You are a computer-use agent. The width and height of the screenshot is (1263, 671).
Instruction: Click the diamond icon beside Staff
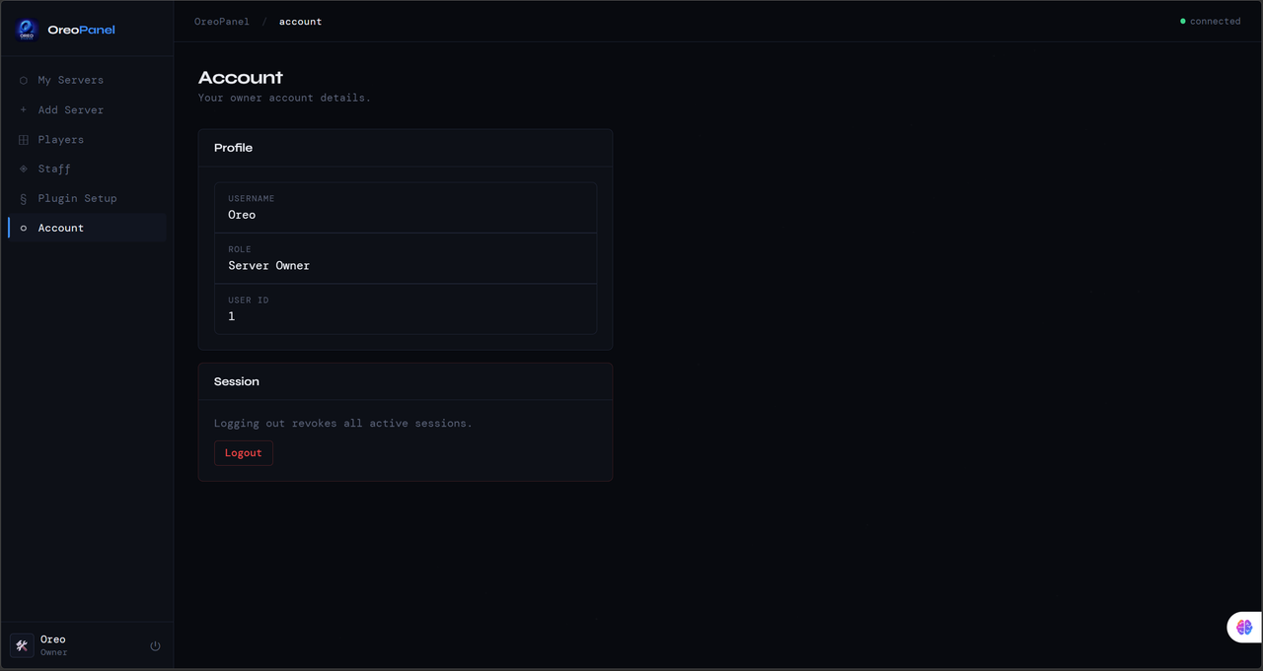coord(24,169)
